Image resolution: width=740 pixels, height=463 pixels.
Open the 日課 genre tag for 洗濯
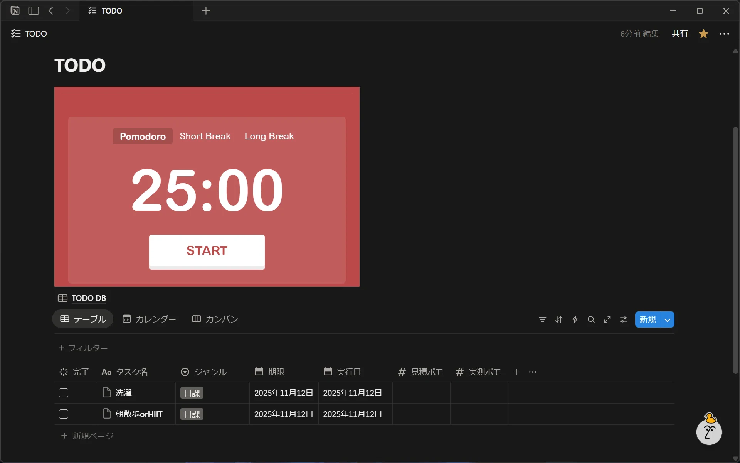click(192, 393)
